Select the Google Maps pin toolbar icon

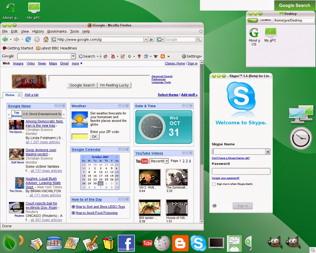pyautogui.click(x=139, y=56)
